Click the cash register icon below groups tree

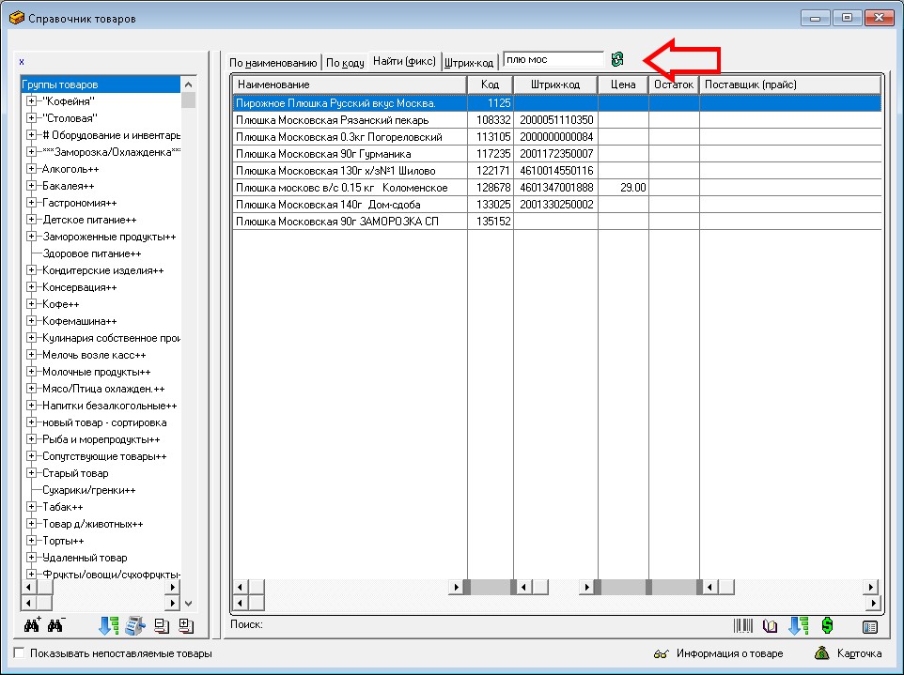click(134, 625)
